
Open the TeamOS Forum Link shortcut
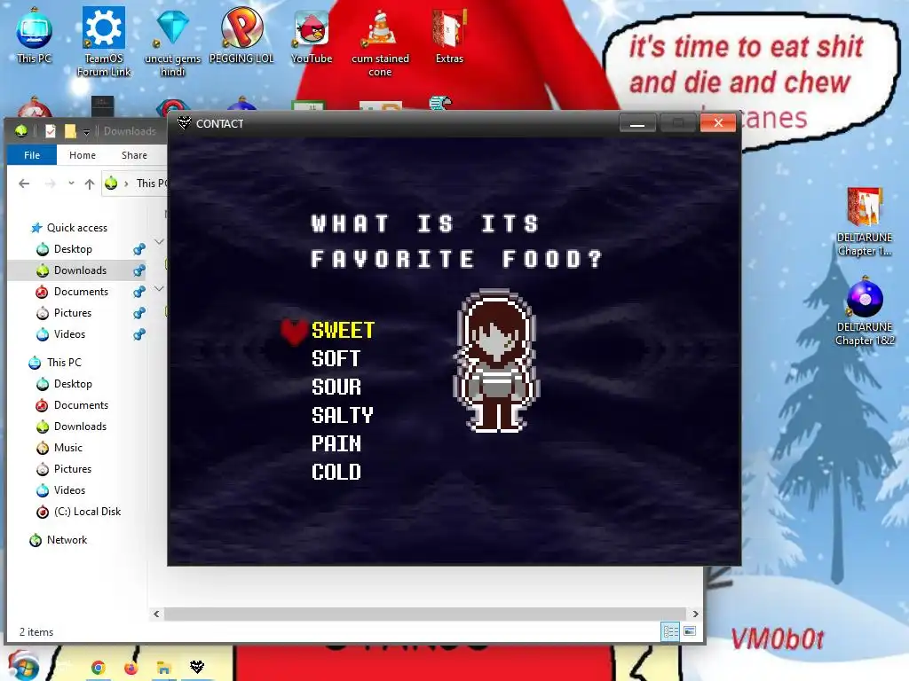[x=104, y=41]
